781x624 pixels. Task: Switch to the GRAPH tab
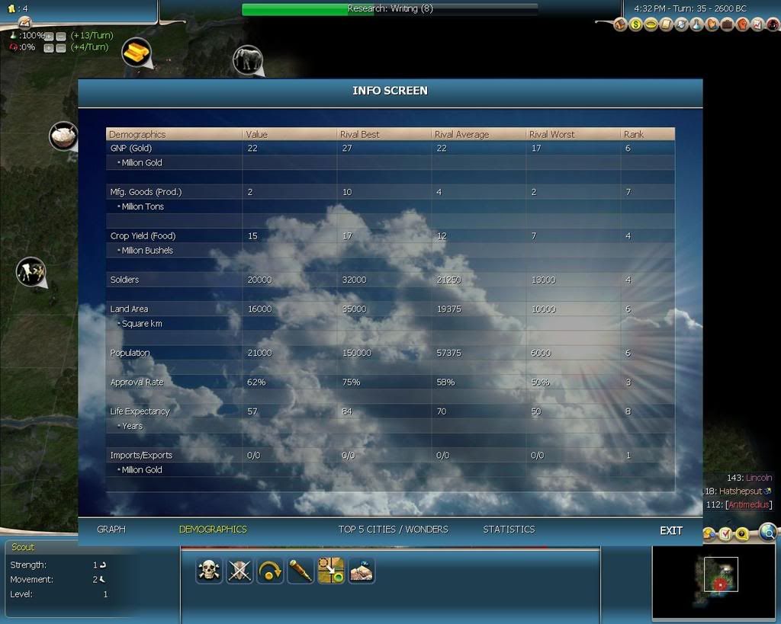(111, 530)
